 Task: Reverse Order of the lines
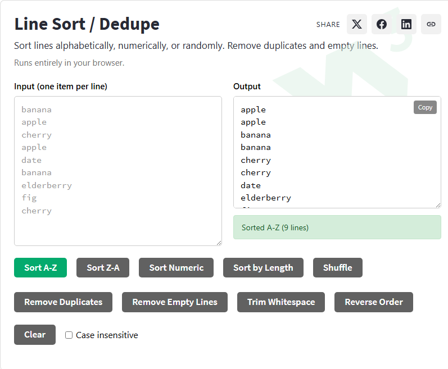click(x=374, y=302)
